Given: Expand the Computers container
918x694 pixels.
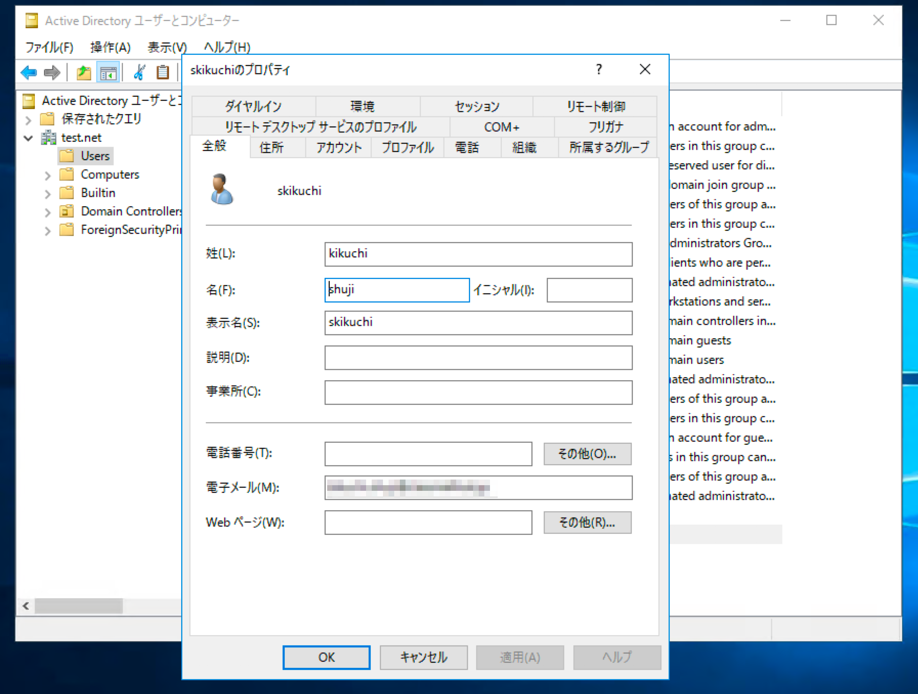Looking at the screenshot, I should pyautogui.click(x=47, y=174).
